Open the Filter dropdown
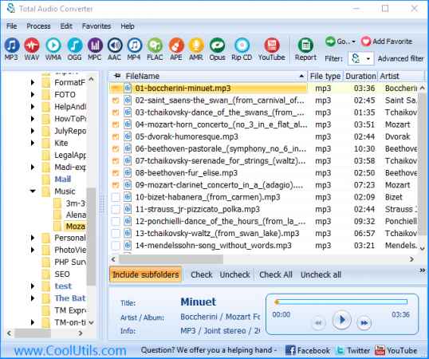 coord(360,58)
